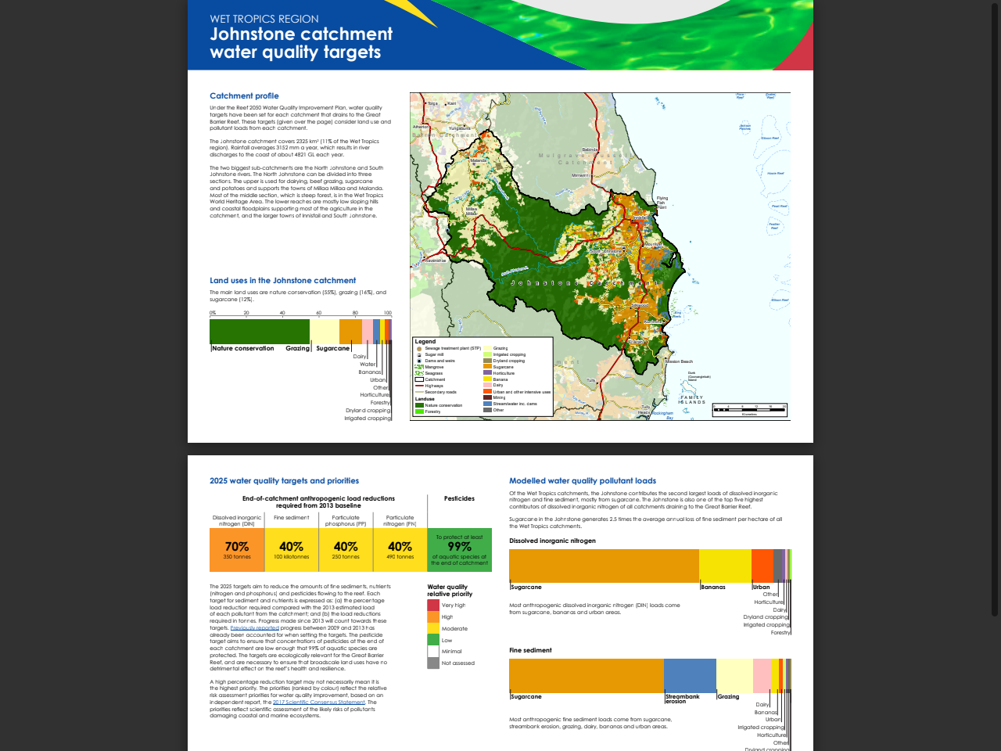The width and height of the screenshot is (1001, 751).
Task: Click the Catchment boundary symbol in the legend
Action: (419, 379)
